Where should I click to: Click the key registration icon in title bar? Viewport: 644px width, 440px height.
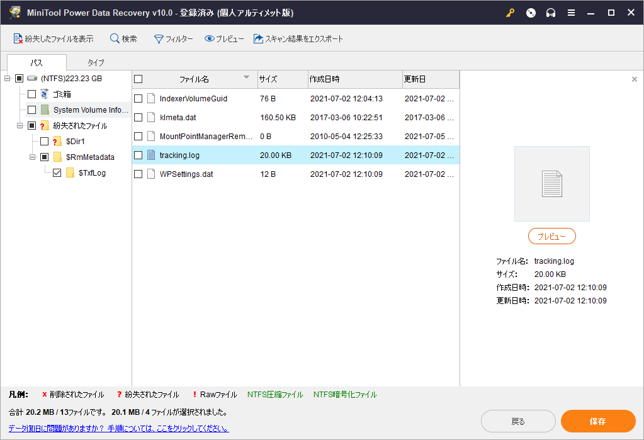510,13
